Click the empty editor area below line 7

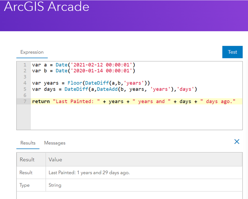pos(136,117)
